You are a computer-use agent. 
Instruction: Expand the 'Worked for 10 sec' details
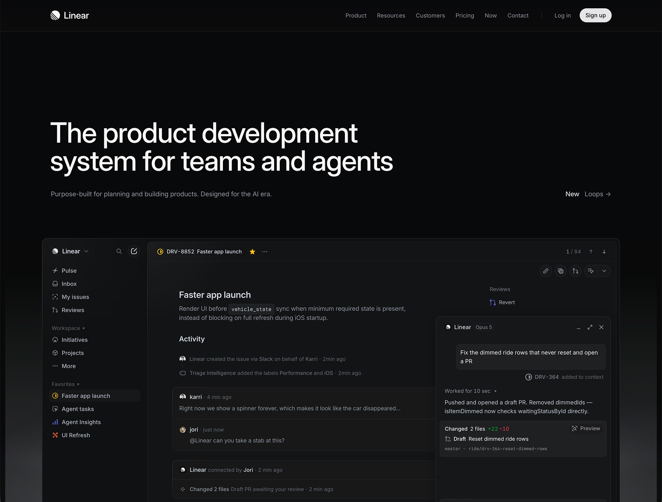471,391
